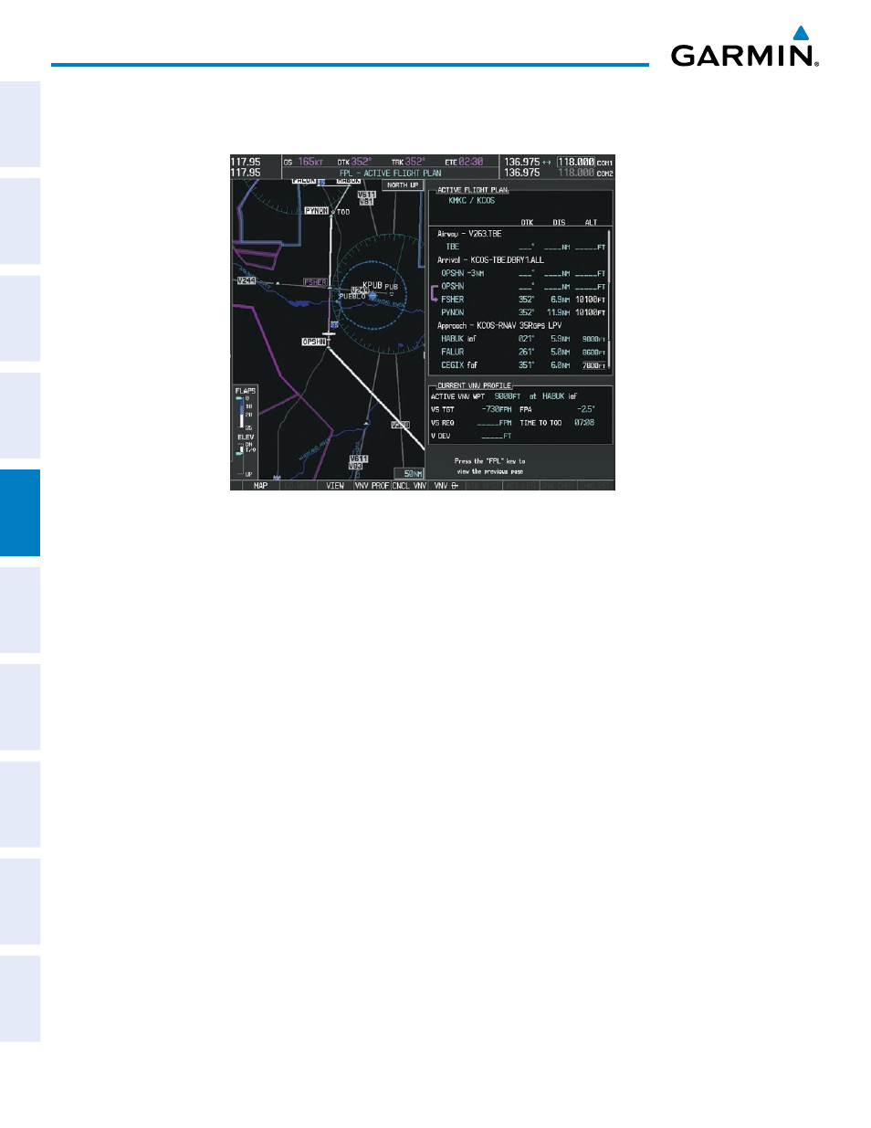Click the ACTIVE VNV WPT 9000FT value
Viewport: 871px width, 1128px height.
coord(508,396)
